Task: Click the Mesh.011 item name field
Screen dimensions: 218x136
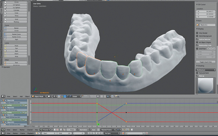Action: pos(207,25)
